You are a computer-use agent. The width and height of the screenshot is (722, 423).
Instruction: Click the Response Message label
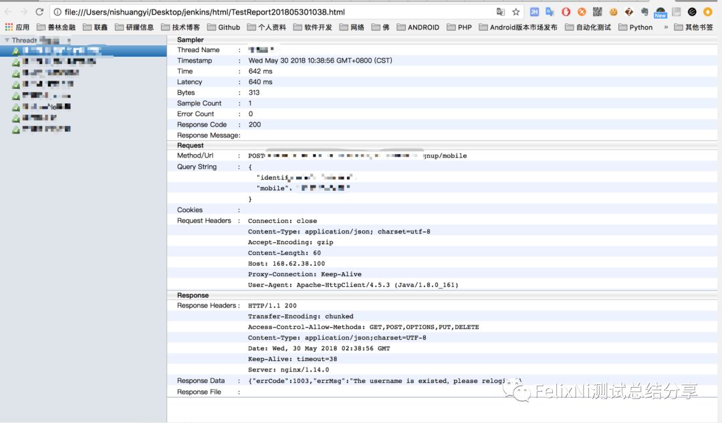[x=208, y=135]
